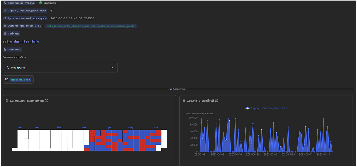Click the 2025-06-13 axis label on chart
357x167 pixels.
(x=323, y=154)
